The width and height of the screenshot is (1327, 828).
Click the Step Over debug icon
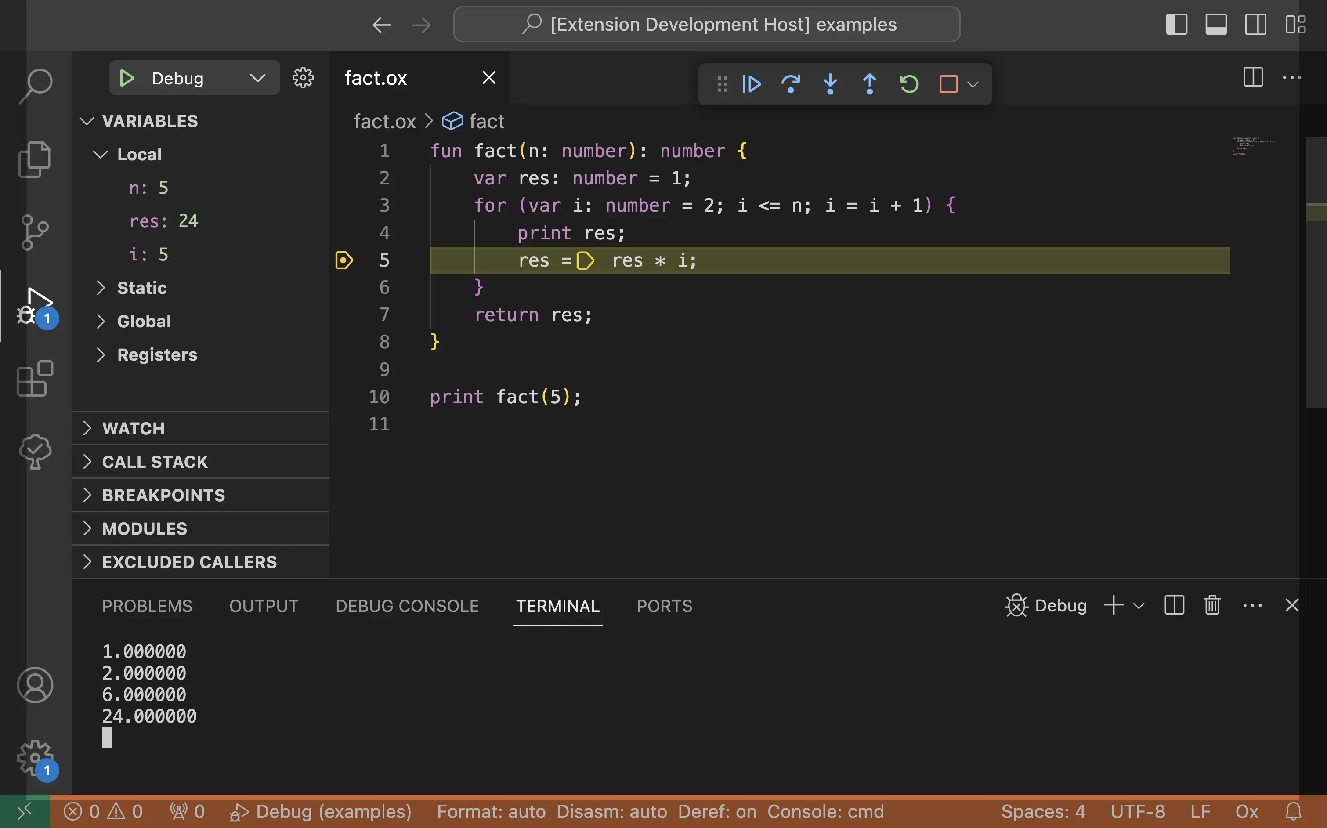click(791, 84)
